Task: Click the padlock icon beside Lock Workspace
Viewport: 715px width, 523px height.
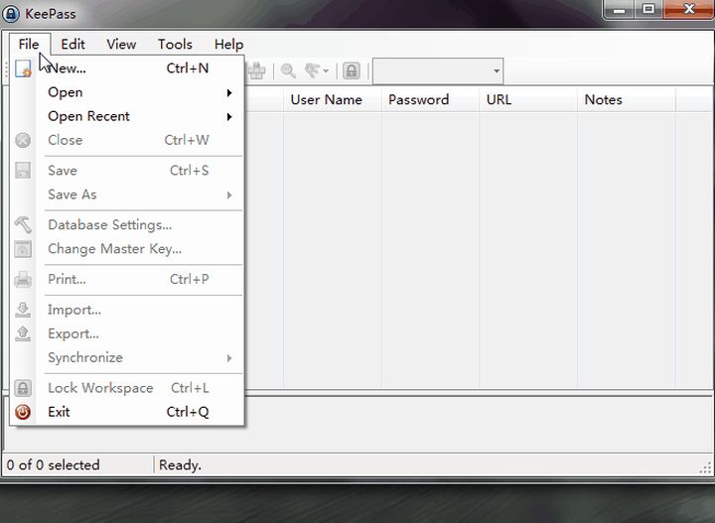Action: [23, 388]
